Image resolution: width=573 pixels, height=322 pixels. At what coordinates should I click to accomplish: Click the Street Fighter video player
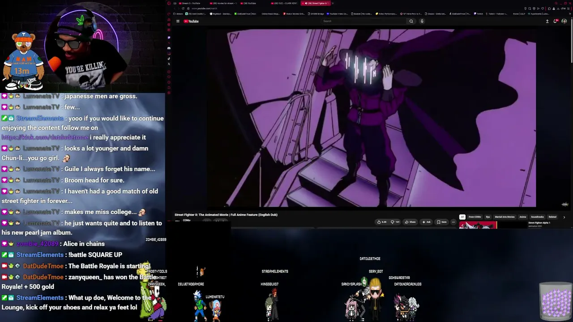coord(371,118)
